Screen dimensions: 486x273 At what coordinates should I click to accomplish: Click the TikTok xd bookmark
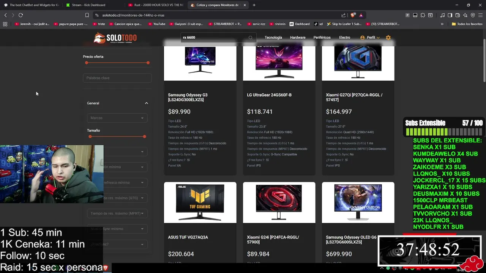tap(318, 24)
